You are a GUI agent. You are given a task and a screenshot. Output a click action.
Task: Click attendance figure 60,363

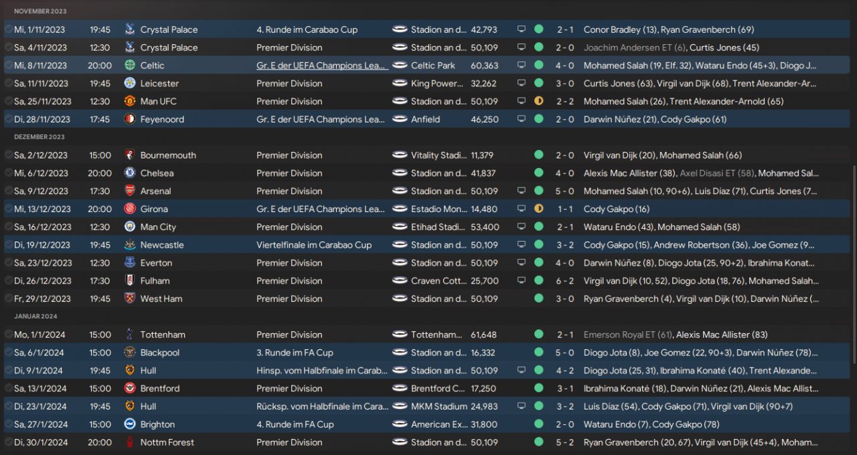[x=485, y=66]
